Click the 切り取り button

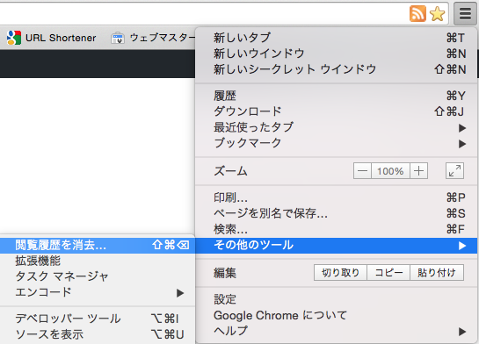pos(340,272)
